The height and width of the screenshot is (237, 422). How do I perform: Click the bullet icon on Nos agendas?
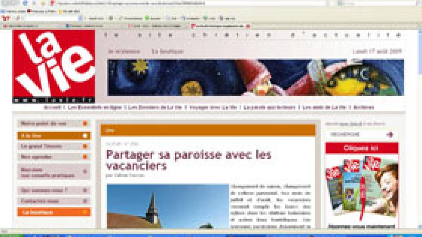coord(85,157)
